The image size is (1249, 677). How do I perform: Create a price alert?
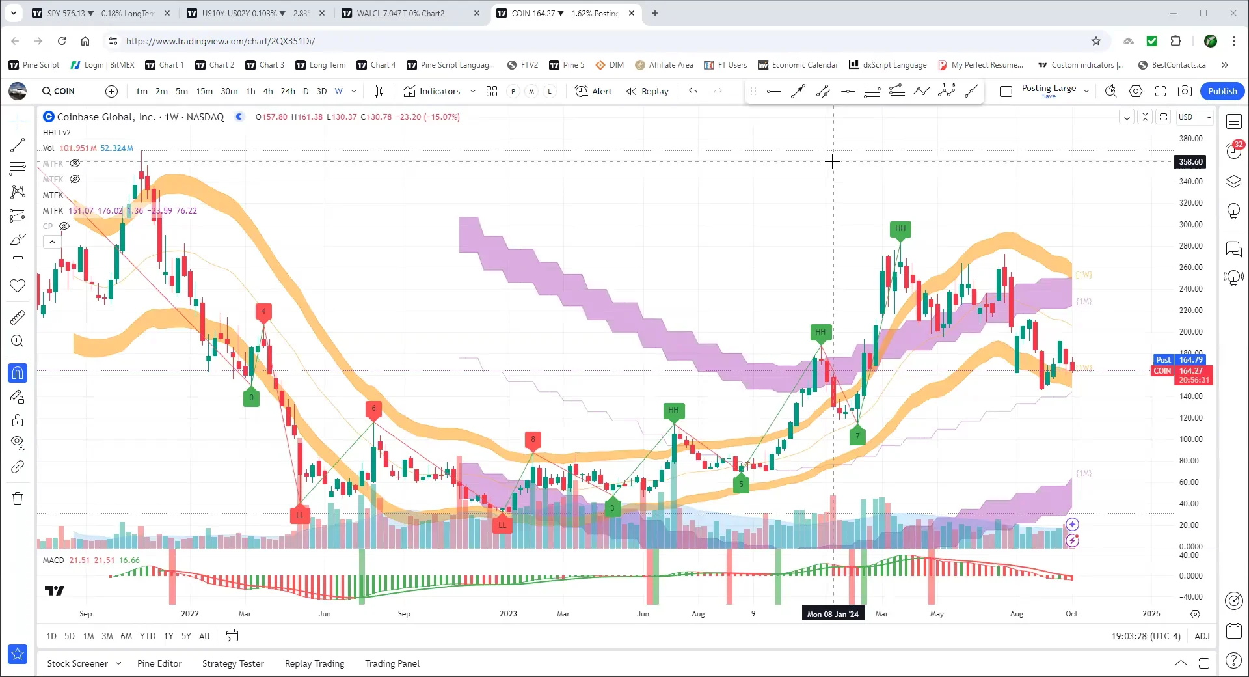593,92
